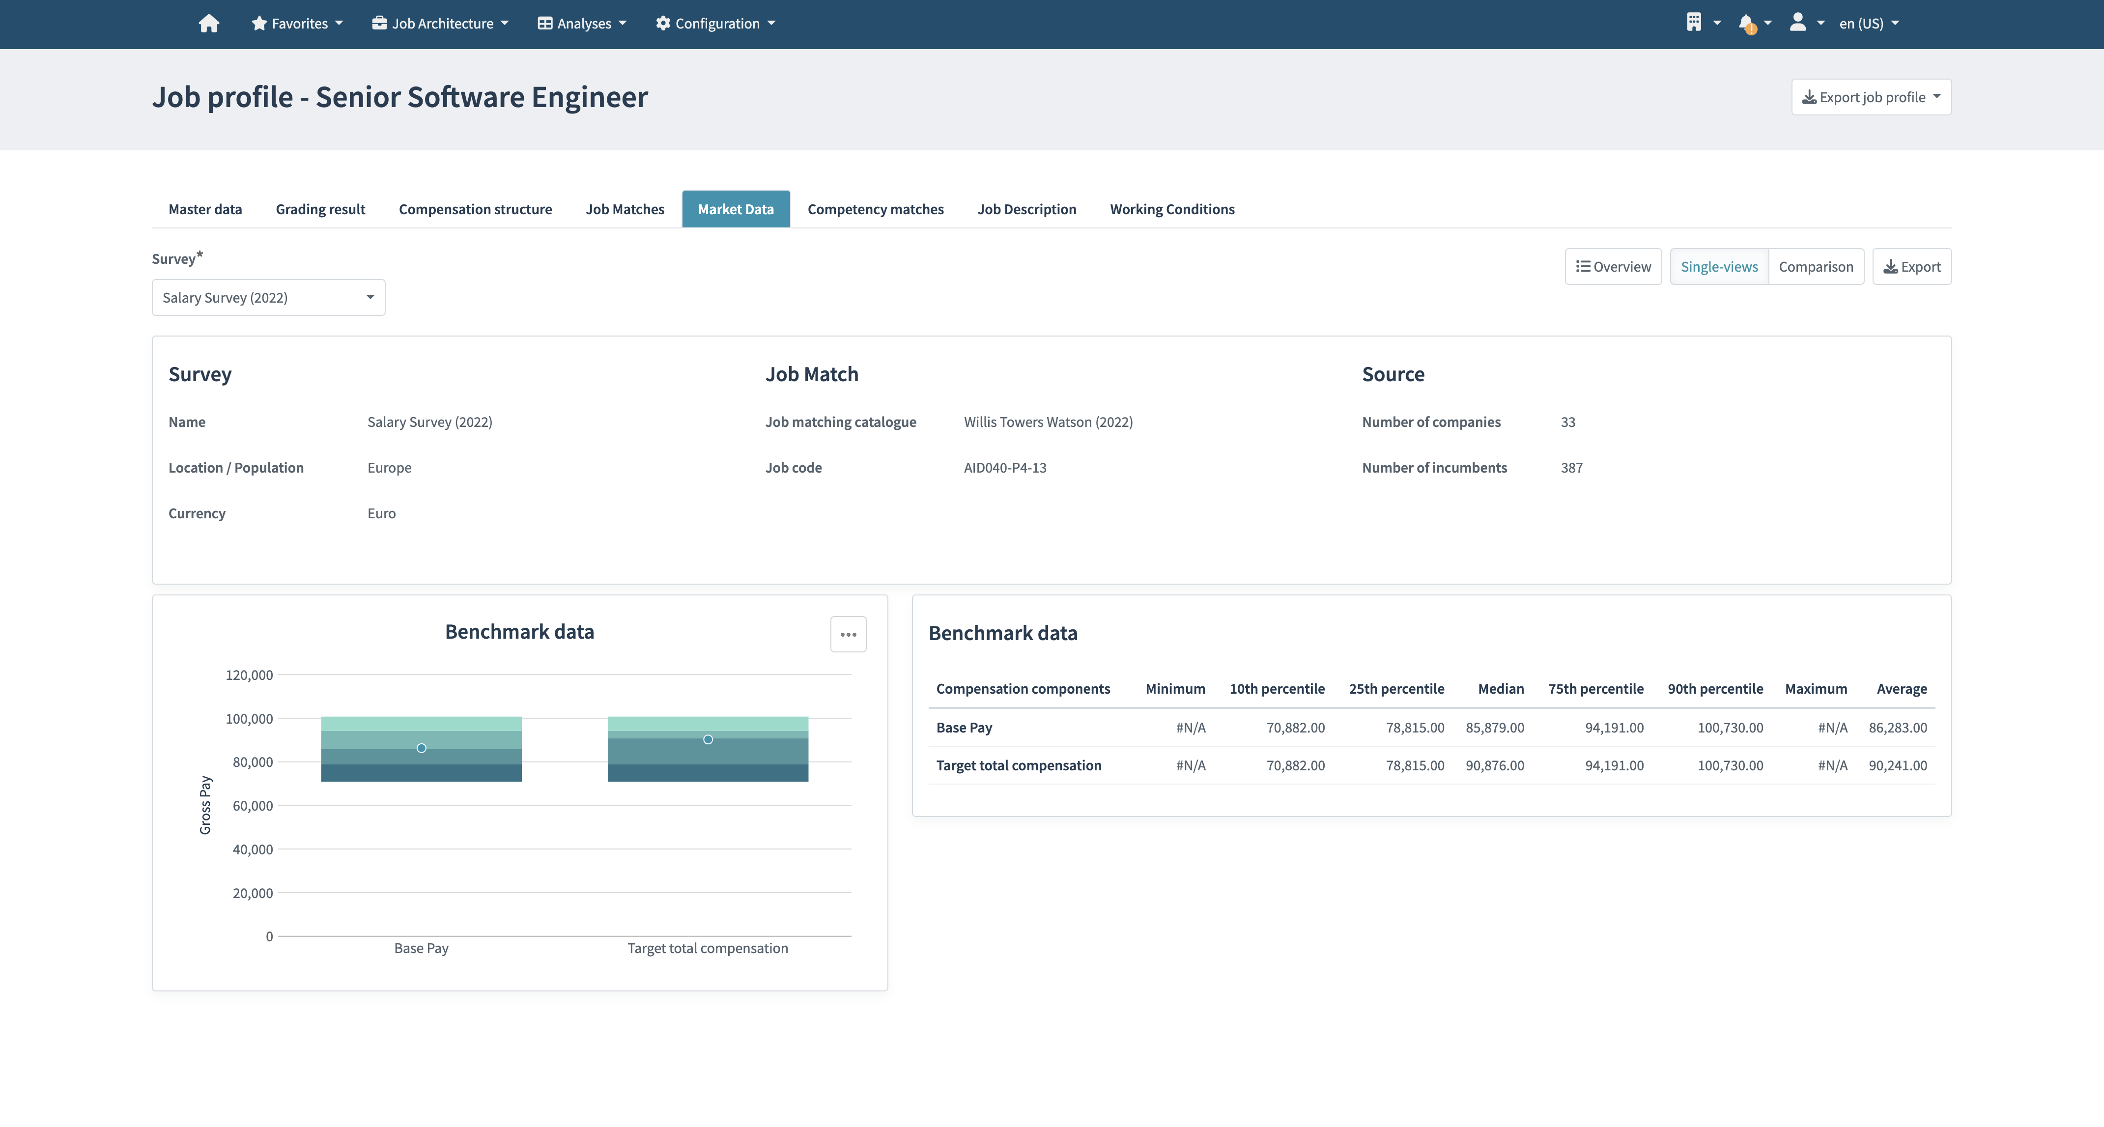Open the chart options ellipsis on Benchmark data

[848, 634]
